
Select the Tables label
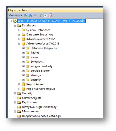pos(35,53)
